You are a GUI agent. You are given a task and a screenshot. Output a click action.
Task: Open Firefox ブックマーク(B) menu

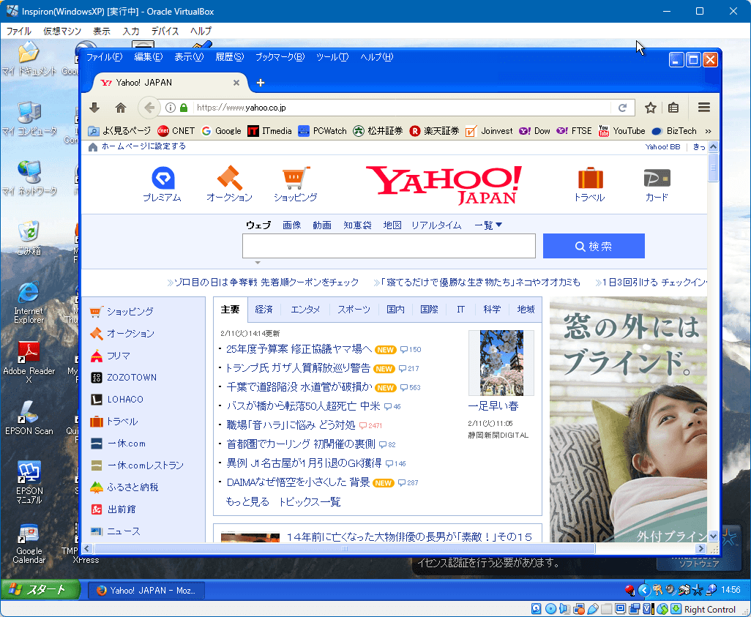click(280, 57)
